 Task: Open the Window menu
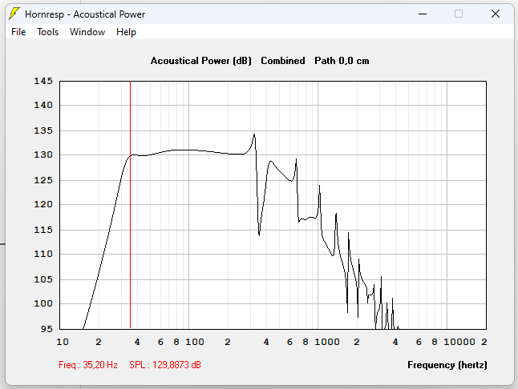(87, 32)
